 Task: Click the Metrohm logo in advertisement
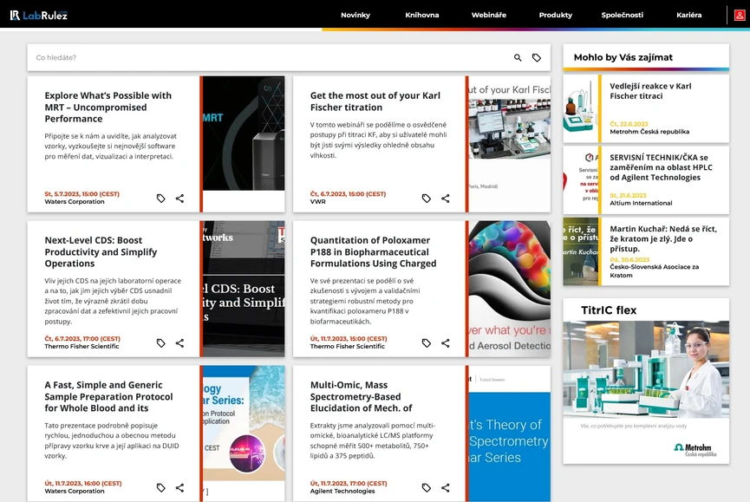pos(695,449)
